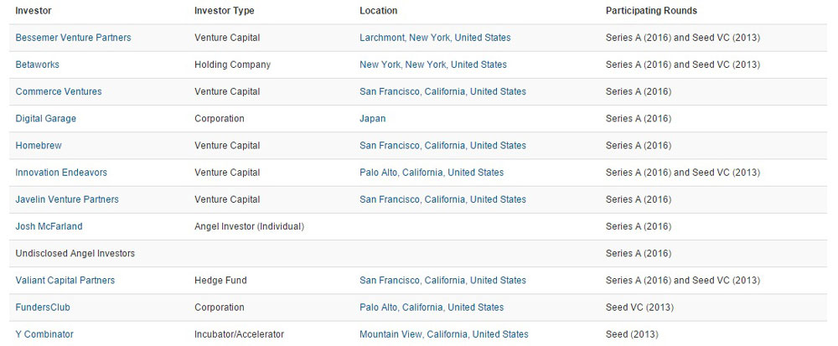Open the Digital Garage investor page

click(x=46, y=118)
